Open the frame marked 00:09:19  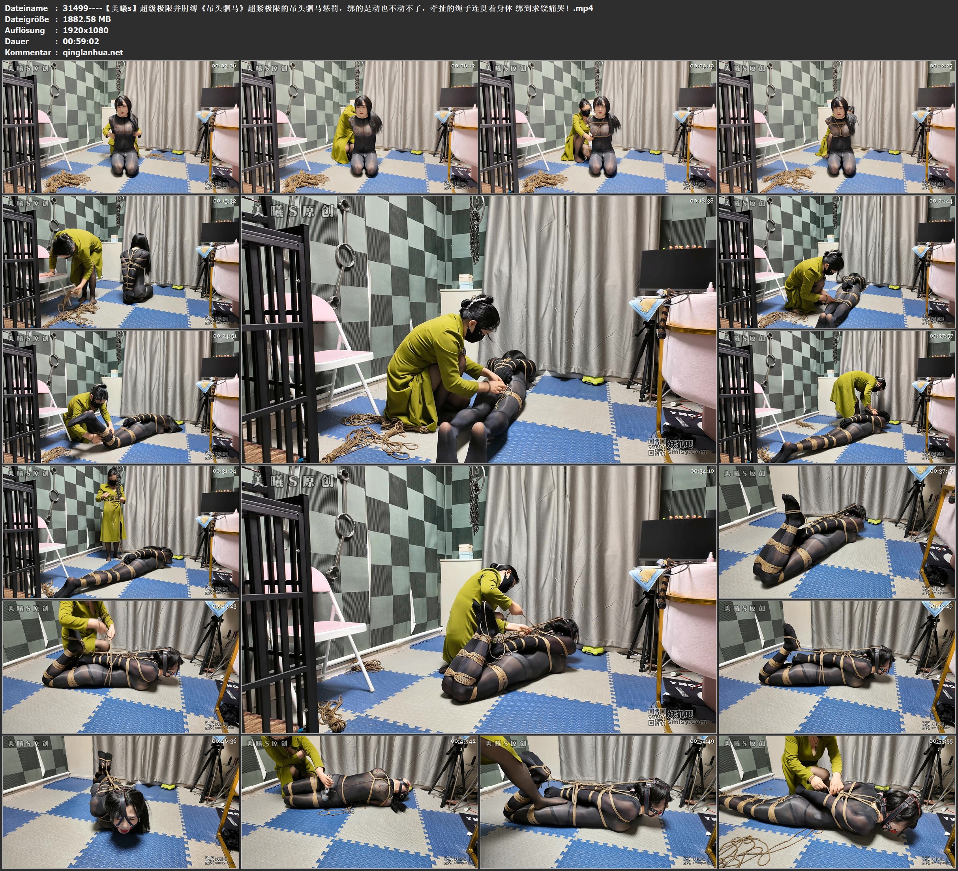[x=598, y=127]
